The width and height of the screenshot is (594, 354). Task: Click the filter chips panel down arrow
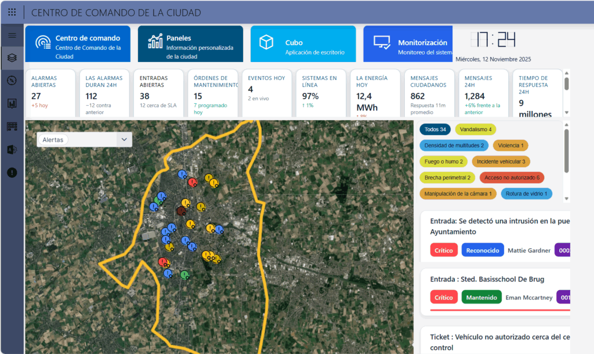point(567,198)
